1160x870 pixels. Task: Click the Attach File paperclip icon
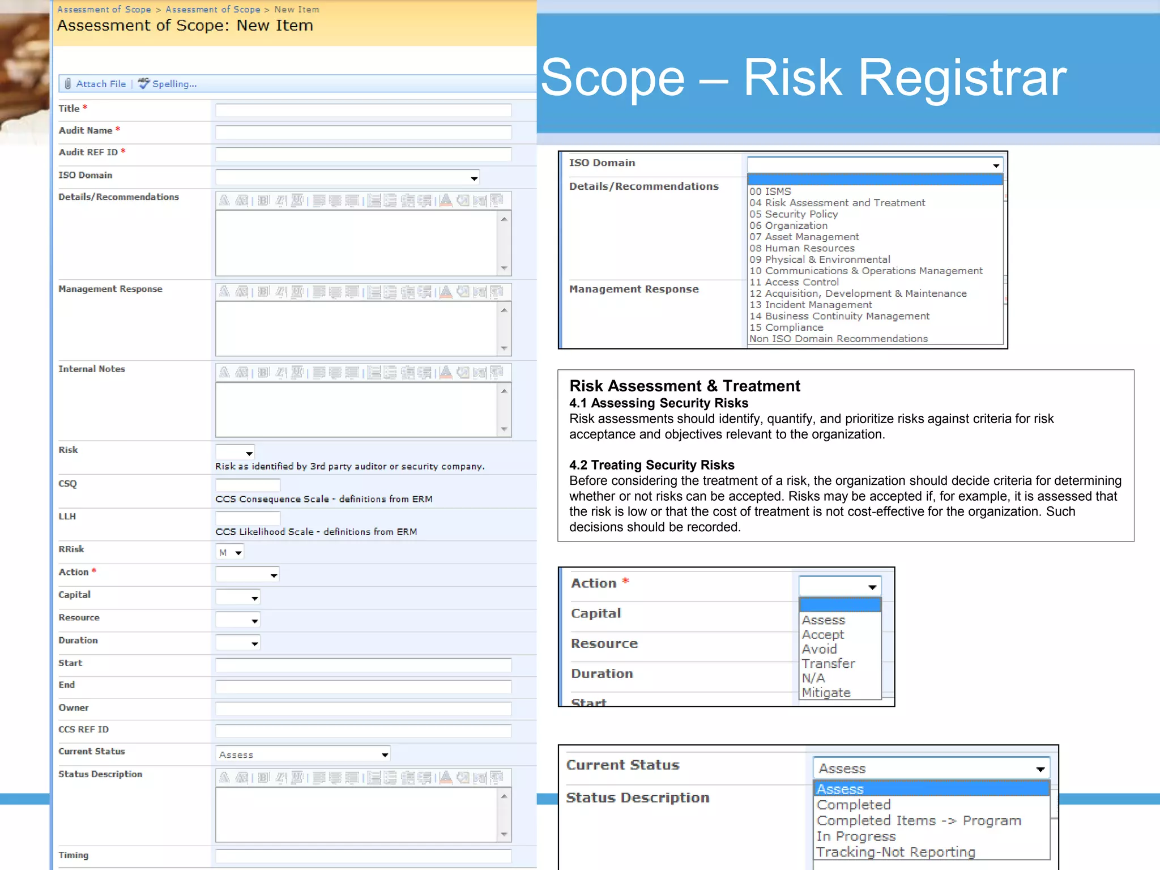coord(68,84)
